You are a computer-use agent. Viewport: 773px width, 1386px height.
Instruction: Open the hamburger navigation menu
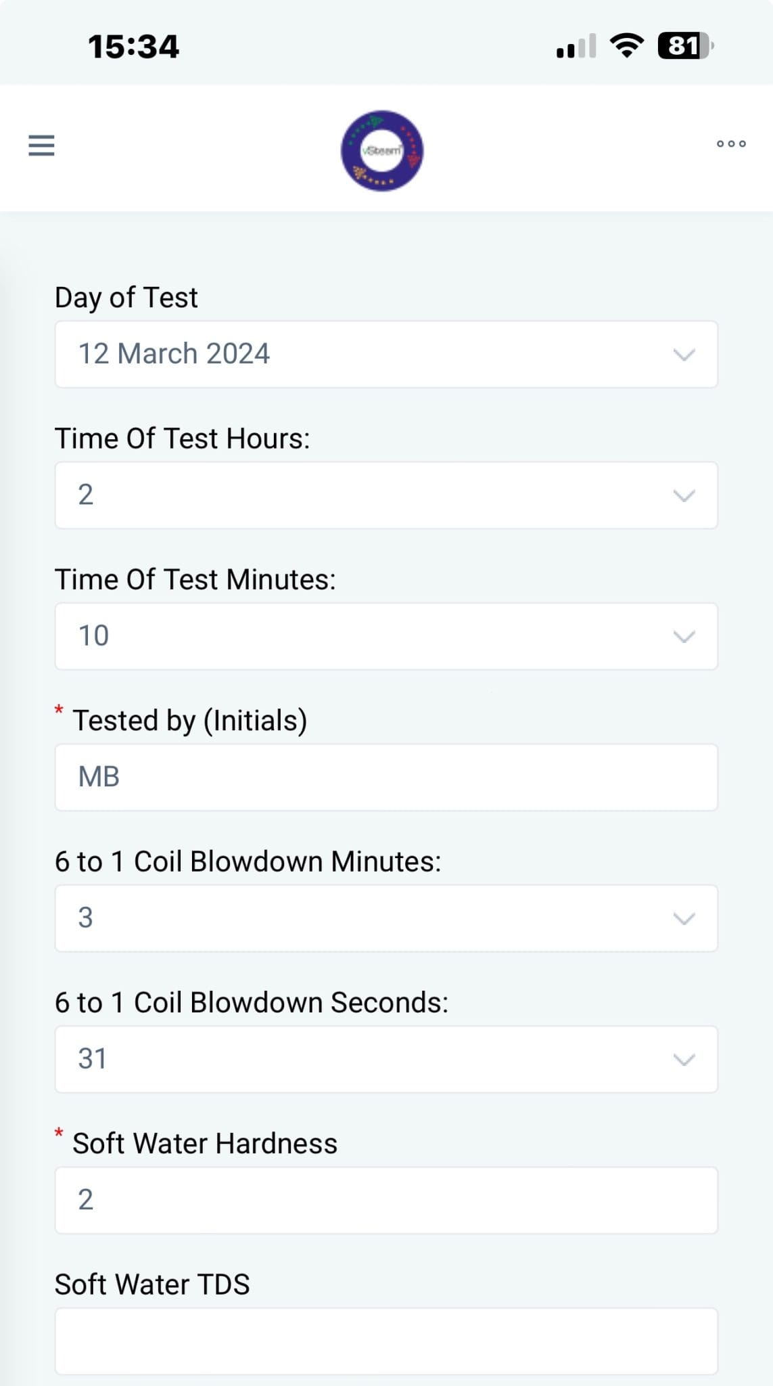41,145
